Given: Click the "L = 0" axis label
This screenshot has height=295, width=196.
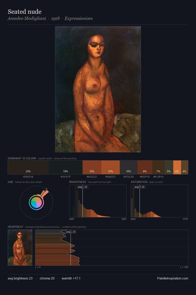Looking at the screenshot, I should (38, 267).
